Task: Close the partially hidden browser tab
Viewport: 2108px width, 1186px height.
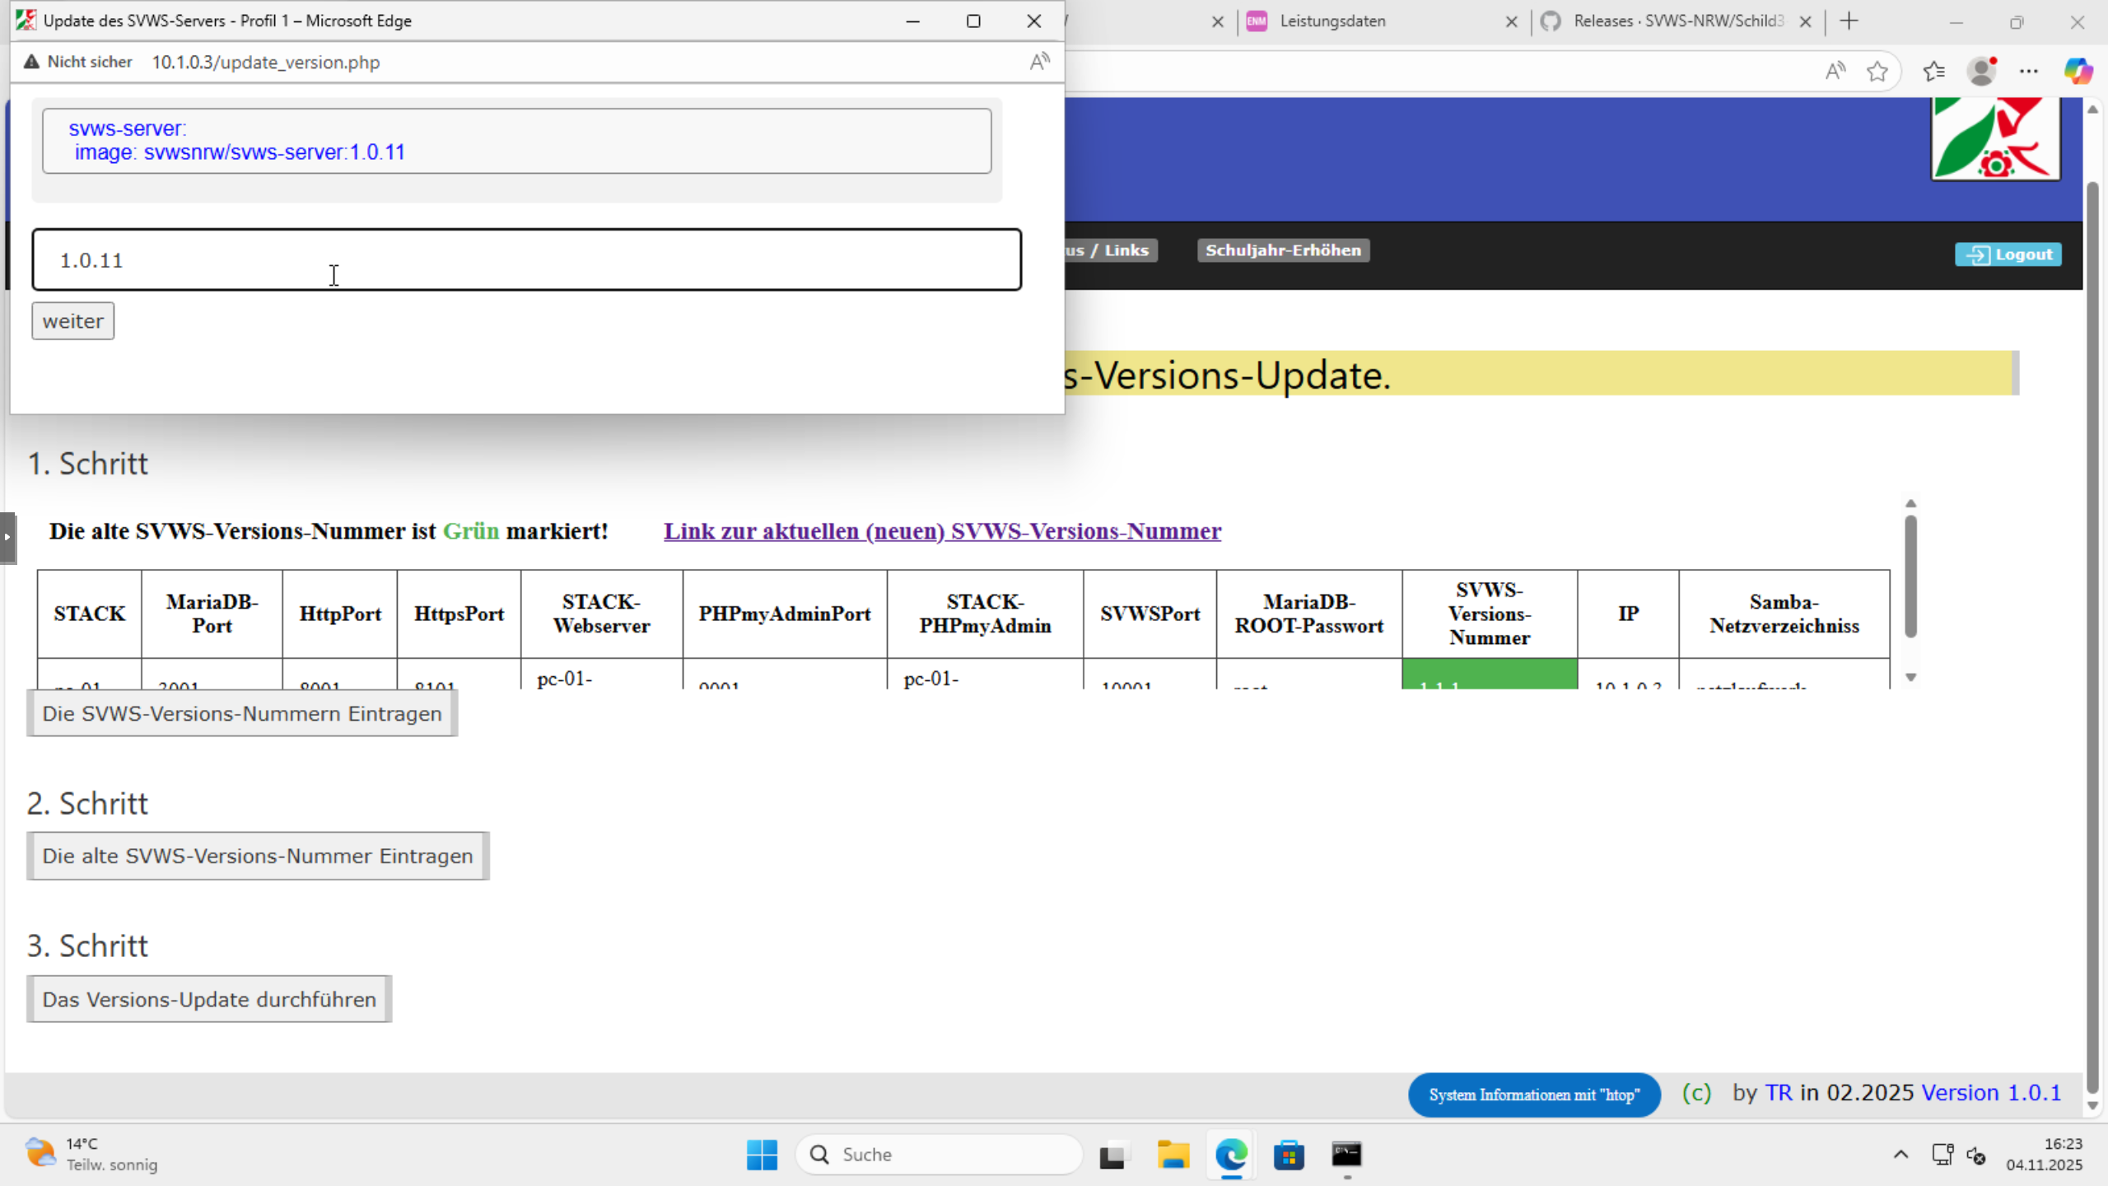Action: point(1218,21)
